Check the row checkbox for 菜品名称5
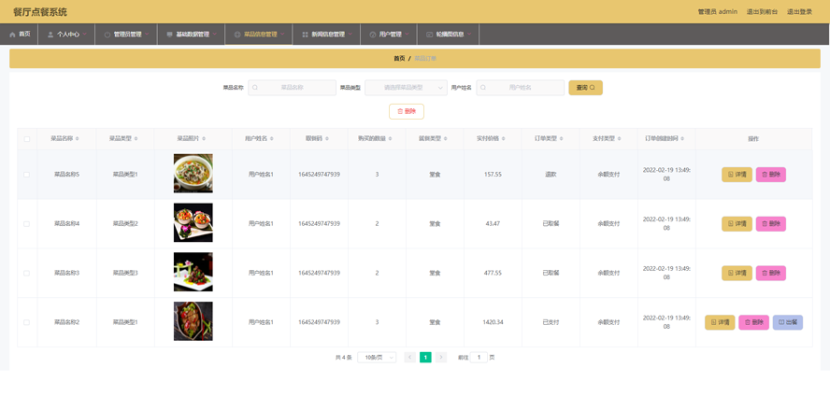 click(x=27, y=175)
